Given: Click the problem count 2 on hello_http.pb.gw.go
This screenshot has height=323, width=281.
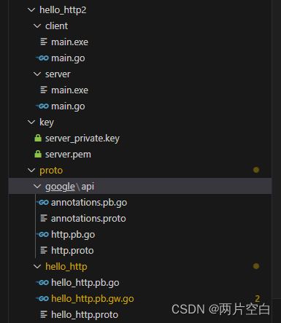Looking at the screenshot, I should [257, 299].
